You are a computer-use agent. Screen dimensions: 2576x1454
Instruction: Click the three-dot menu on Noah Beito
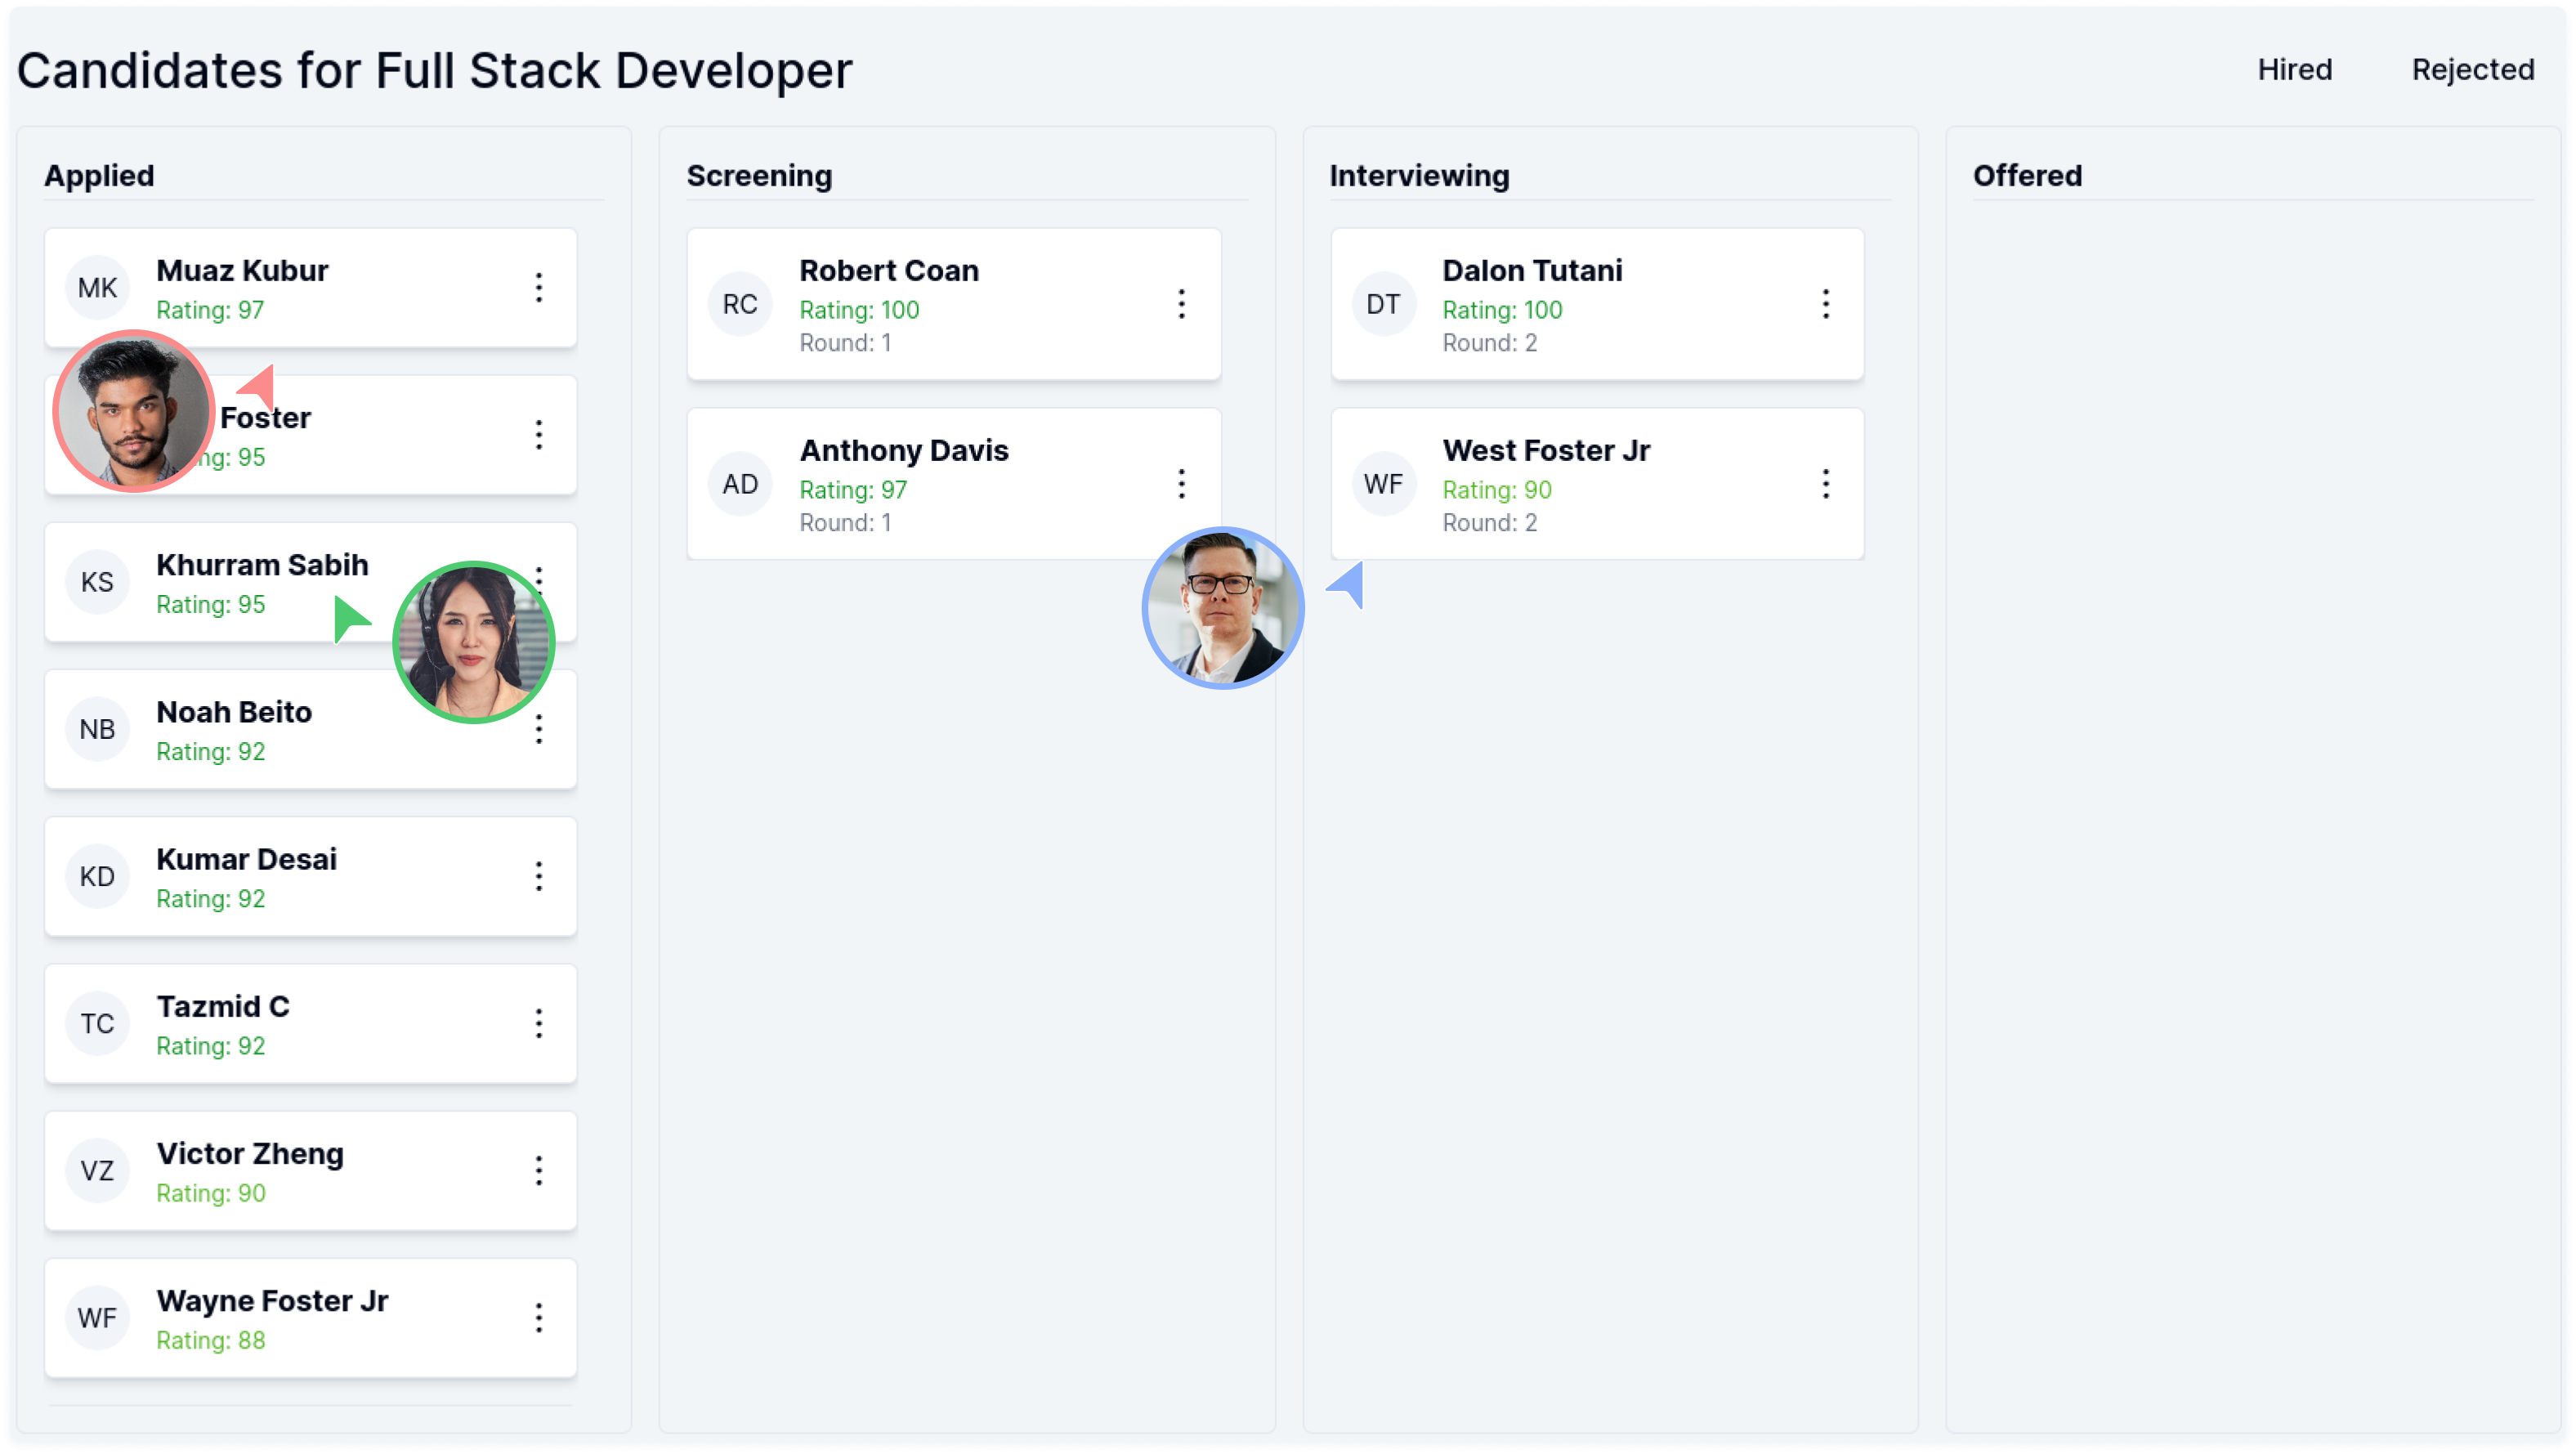click(539, 729)
